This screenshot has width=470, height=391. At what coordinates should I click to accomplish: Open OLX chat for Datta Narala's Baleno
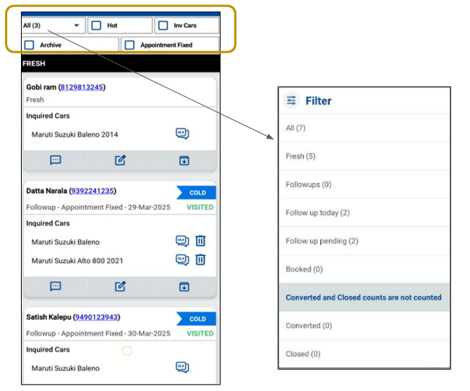[x=182, y=241]
